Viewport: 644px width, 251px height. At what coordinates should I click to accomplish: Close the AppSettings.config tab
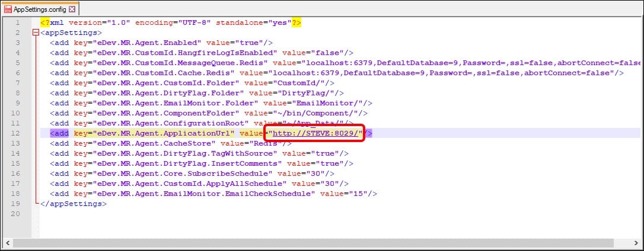[x=72, y=9]
